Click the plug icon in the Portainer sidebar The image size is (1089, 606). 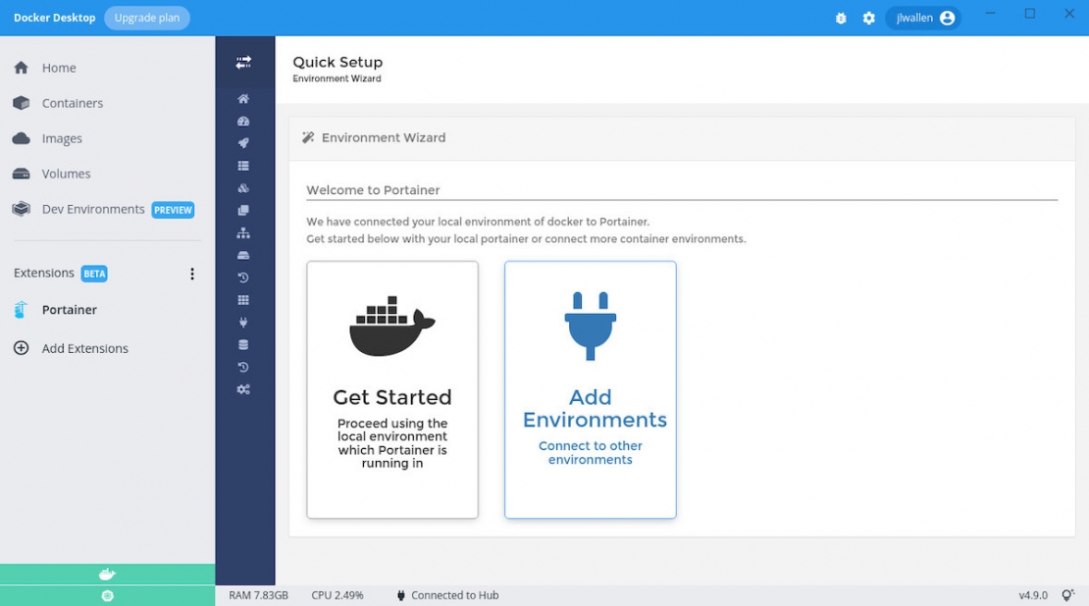(x=243, y=322)
